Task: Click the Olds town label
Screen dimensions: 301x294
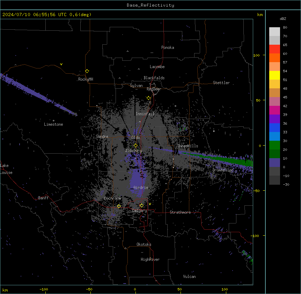Action: [x=135, y=138]
